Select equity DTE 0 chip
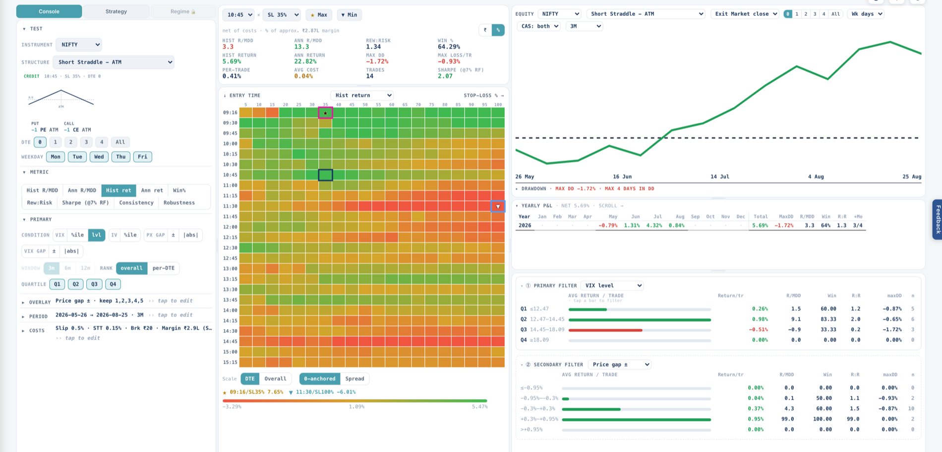 tap(788, 14)
